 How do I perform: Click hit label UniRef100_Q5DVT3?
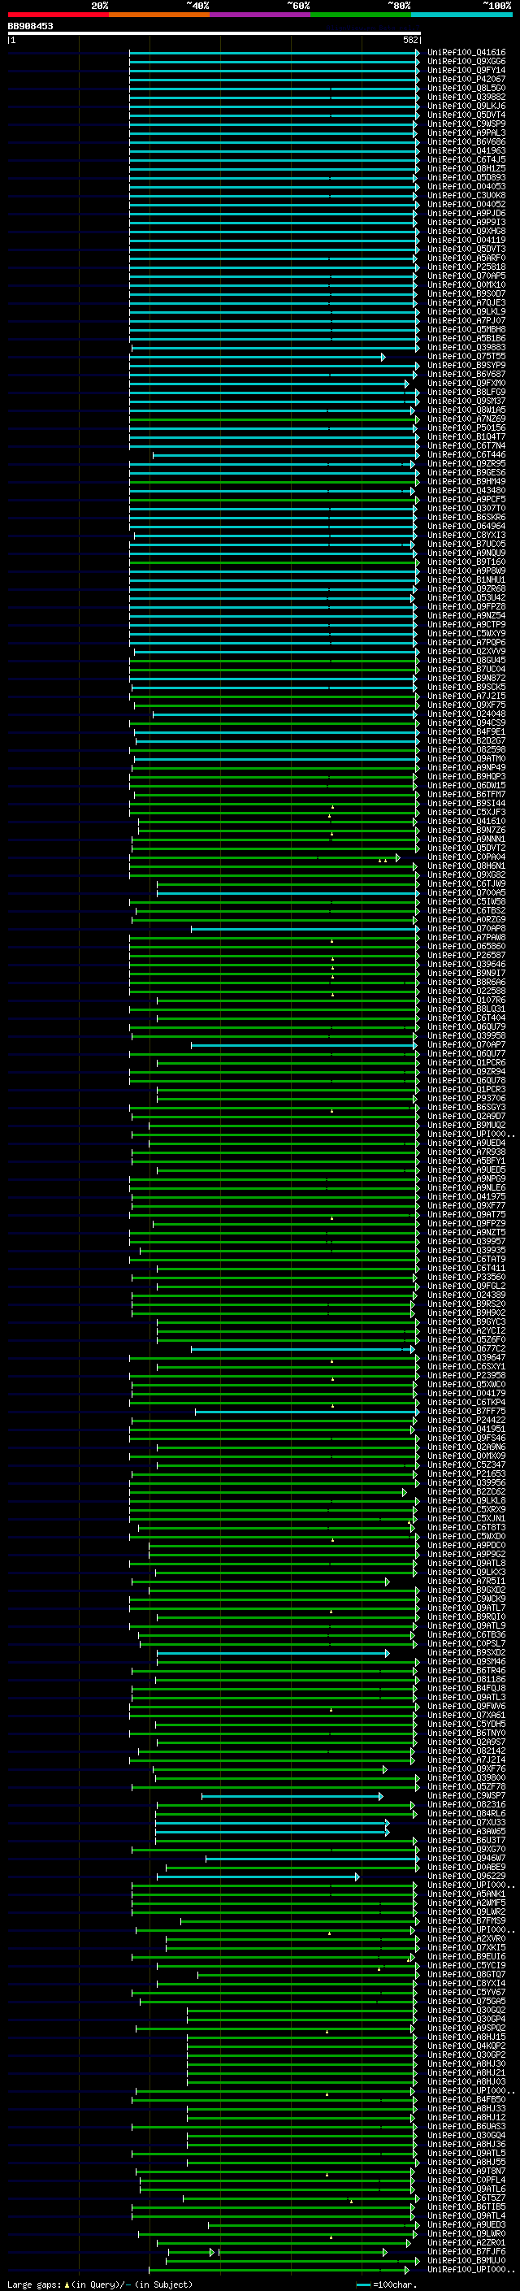(x=466, y=249)
